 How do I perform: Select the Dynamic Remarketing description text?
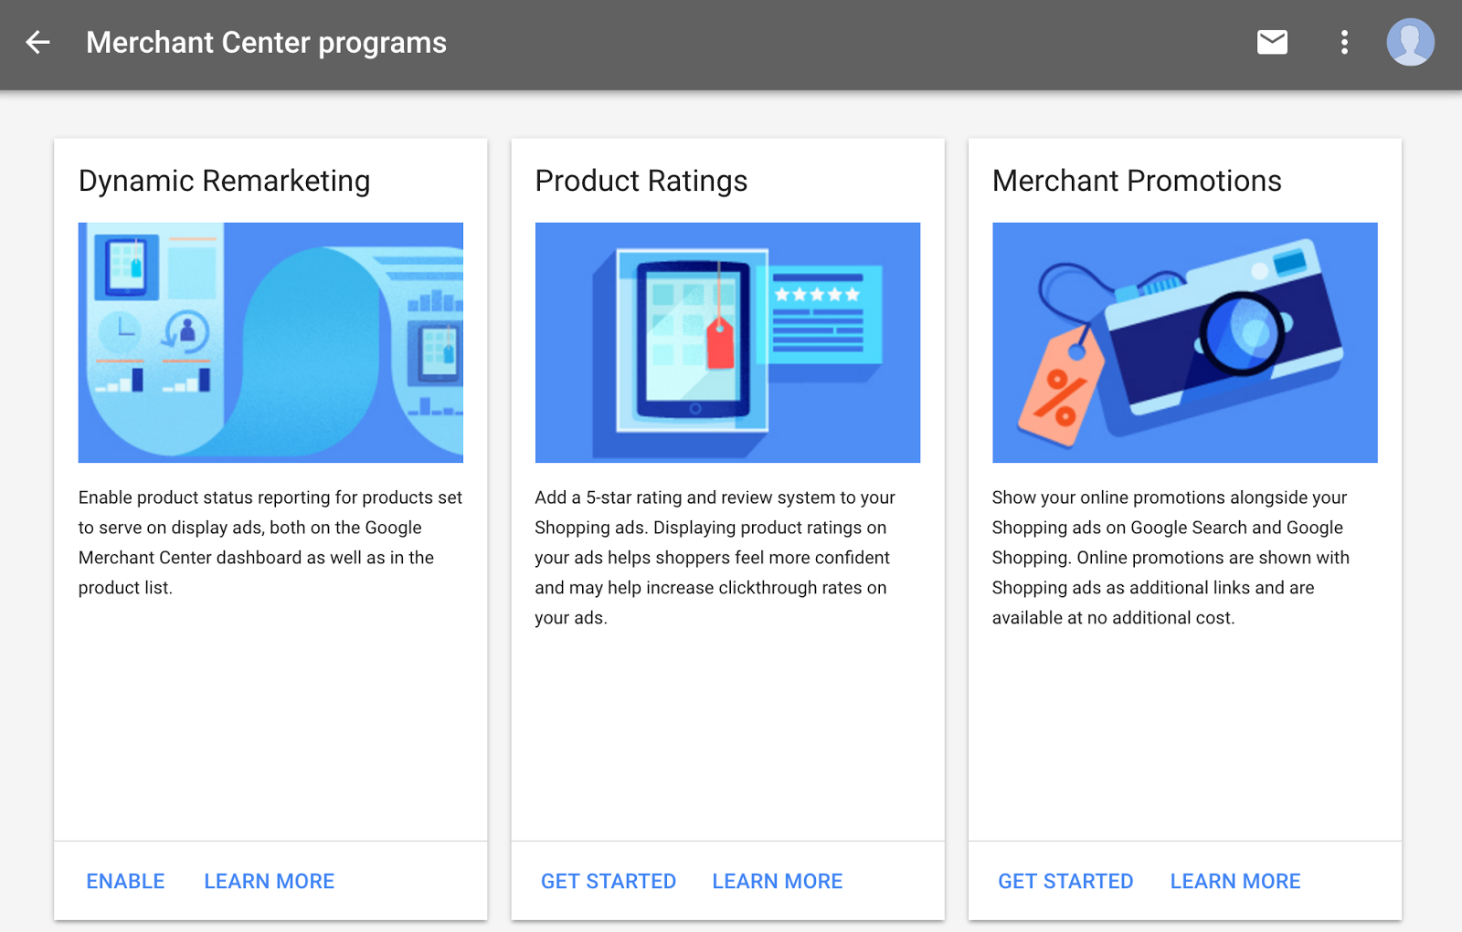point(270,542)
